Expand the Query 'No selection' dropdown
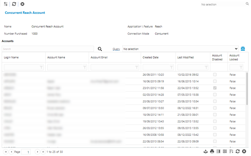The image size is (251, 156). pos(180,49)
